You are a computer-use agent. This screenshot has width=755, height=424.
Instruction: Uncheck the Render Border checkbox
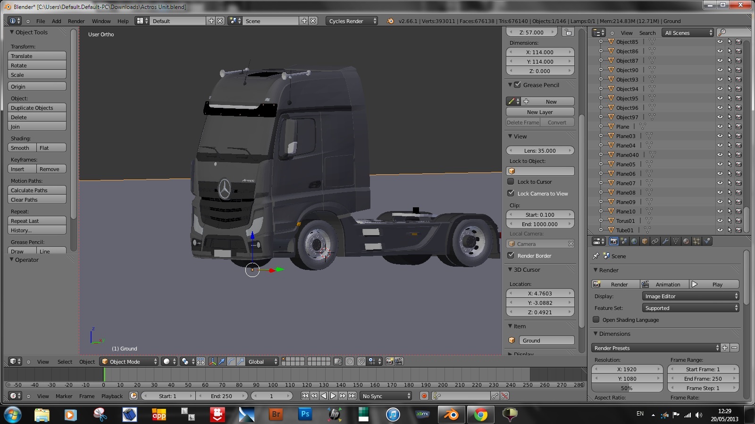(x=511, y=255)
